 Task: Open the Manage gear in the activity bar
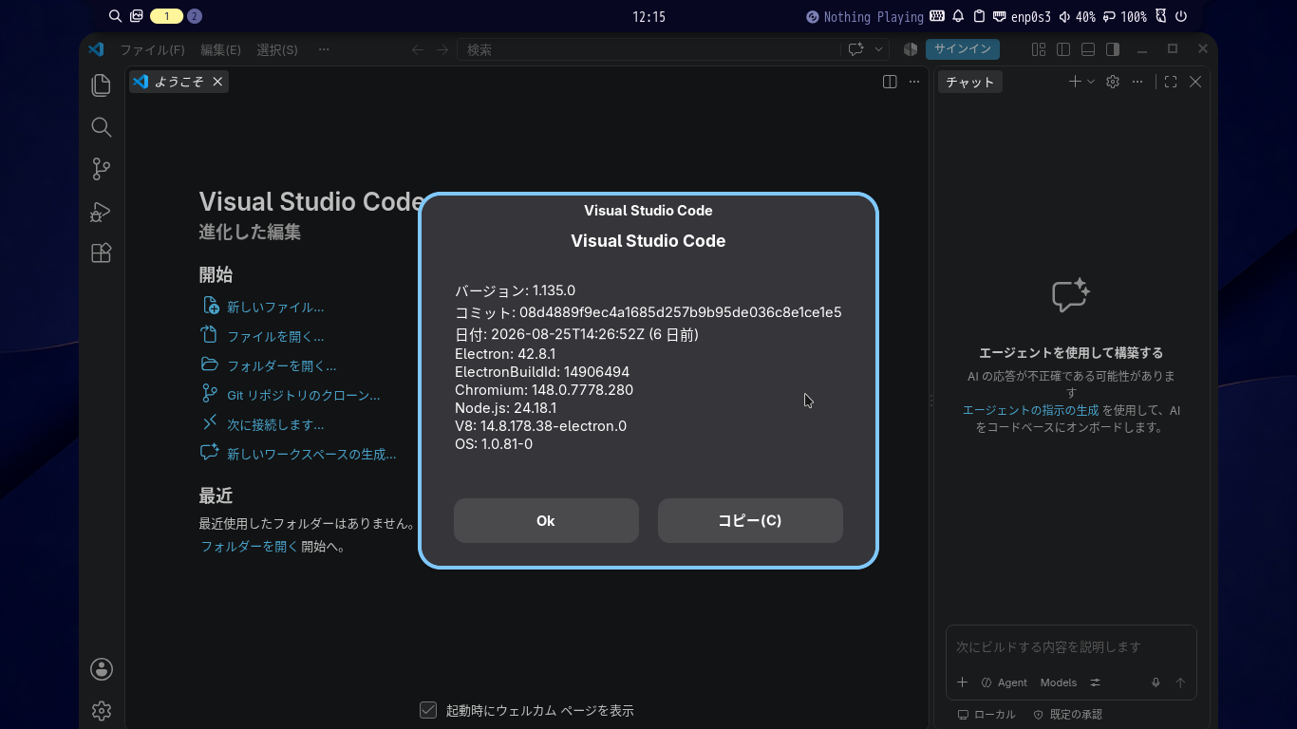[102, 710]
